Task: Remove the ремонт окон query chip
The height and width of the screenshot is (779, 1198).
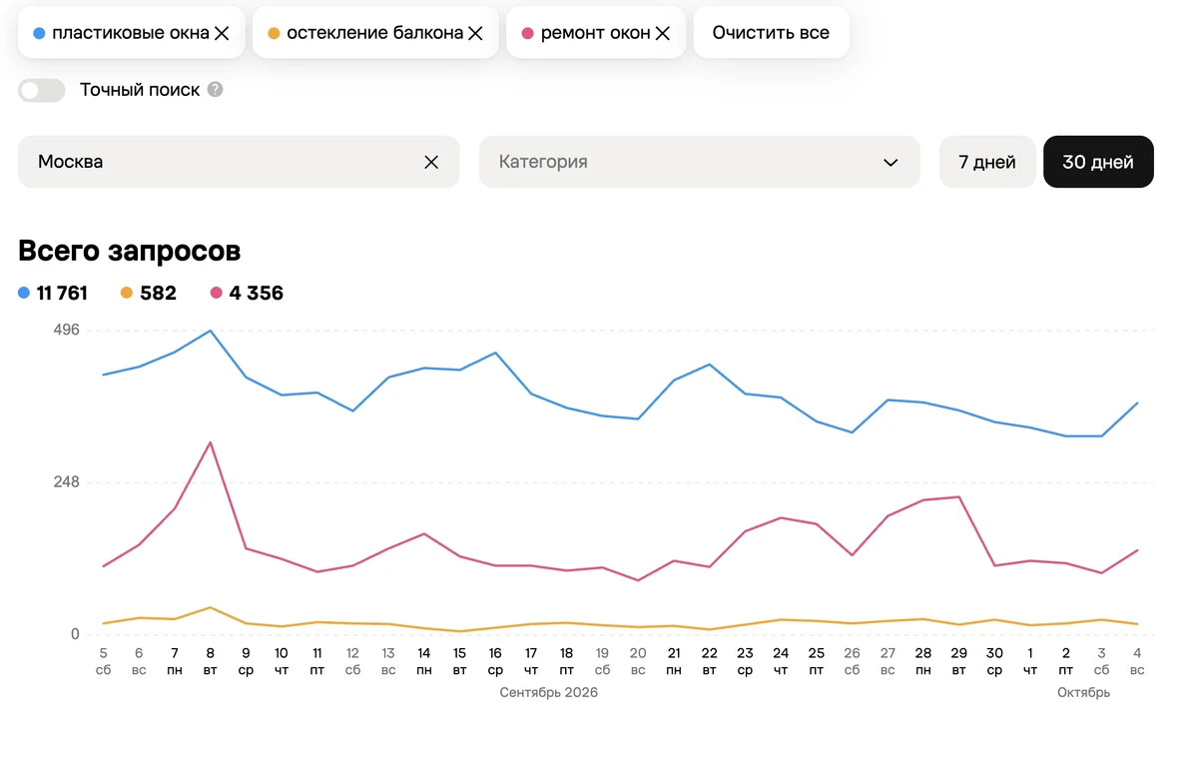Action: tap(662, 33)
